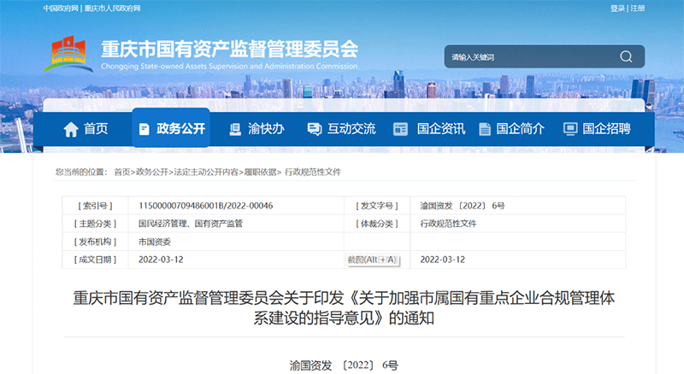Click the home icon beside 首页
The image size is (684, 374).
[x=71, y=129]
